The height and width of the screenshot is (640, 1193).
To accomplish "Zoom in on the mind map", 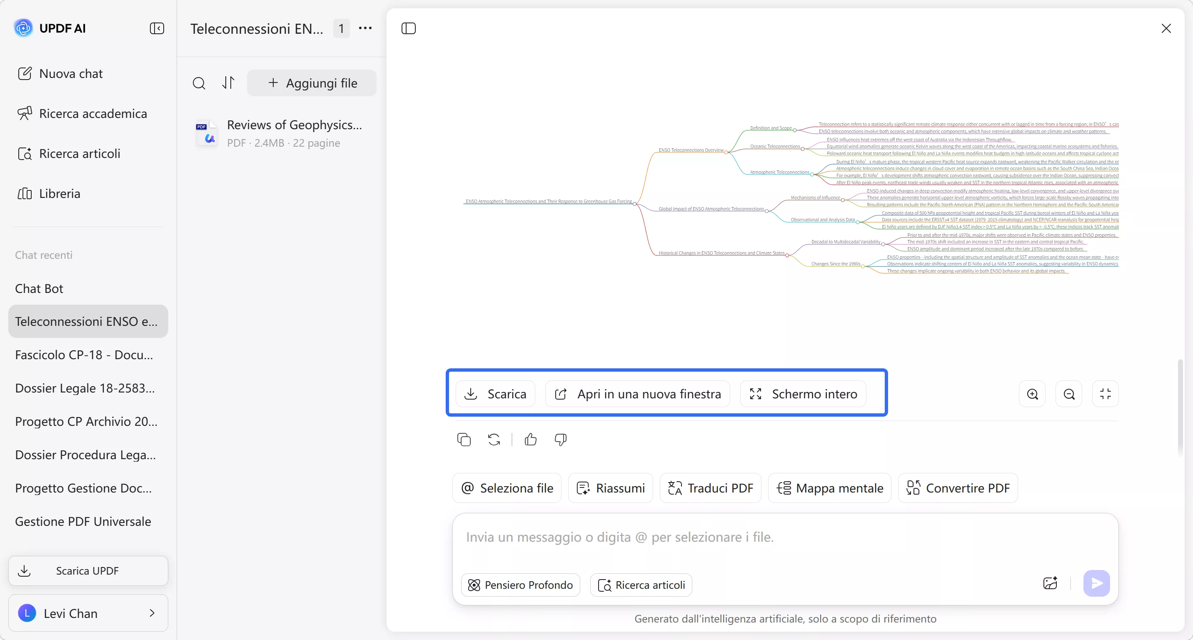I will click(x=1032, y=394).
